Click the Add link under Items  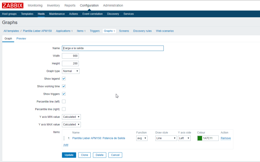point(66,145)
